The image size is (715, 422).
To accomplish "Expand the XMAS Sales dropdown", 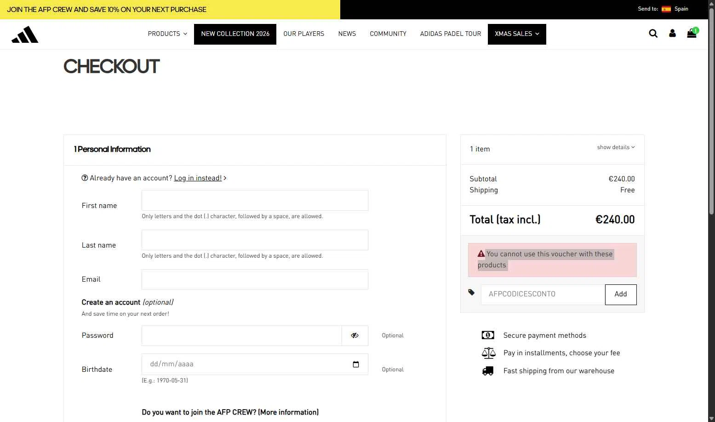I will 517,34.
